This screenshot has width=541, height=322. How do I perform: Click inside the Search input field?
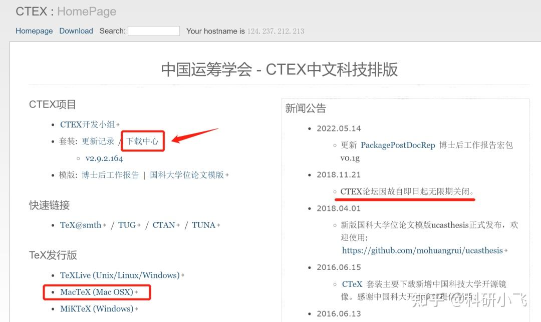tap(154, 30)
